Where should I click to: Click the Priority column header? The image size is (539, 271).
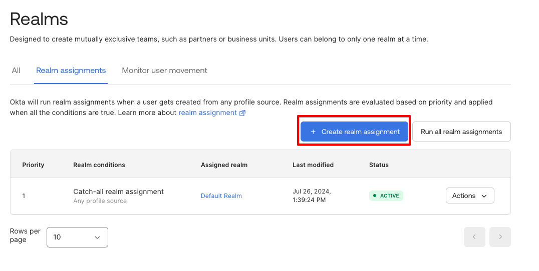coord(33,164)
